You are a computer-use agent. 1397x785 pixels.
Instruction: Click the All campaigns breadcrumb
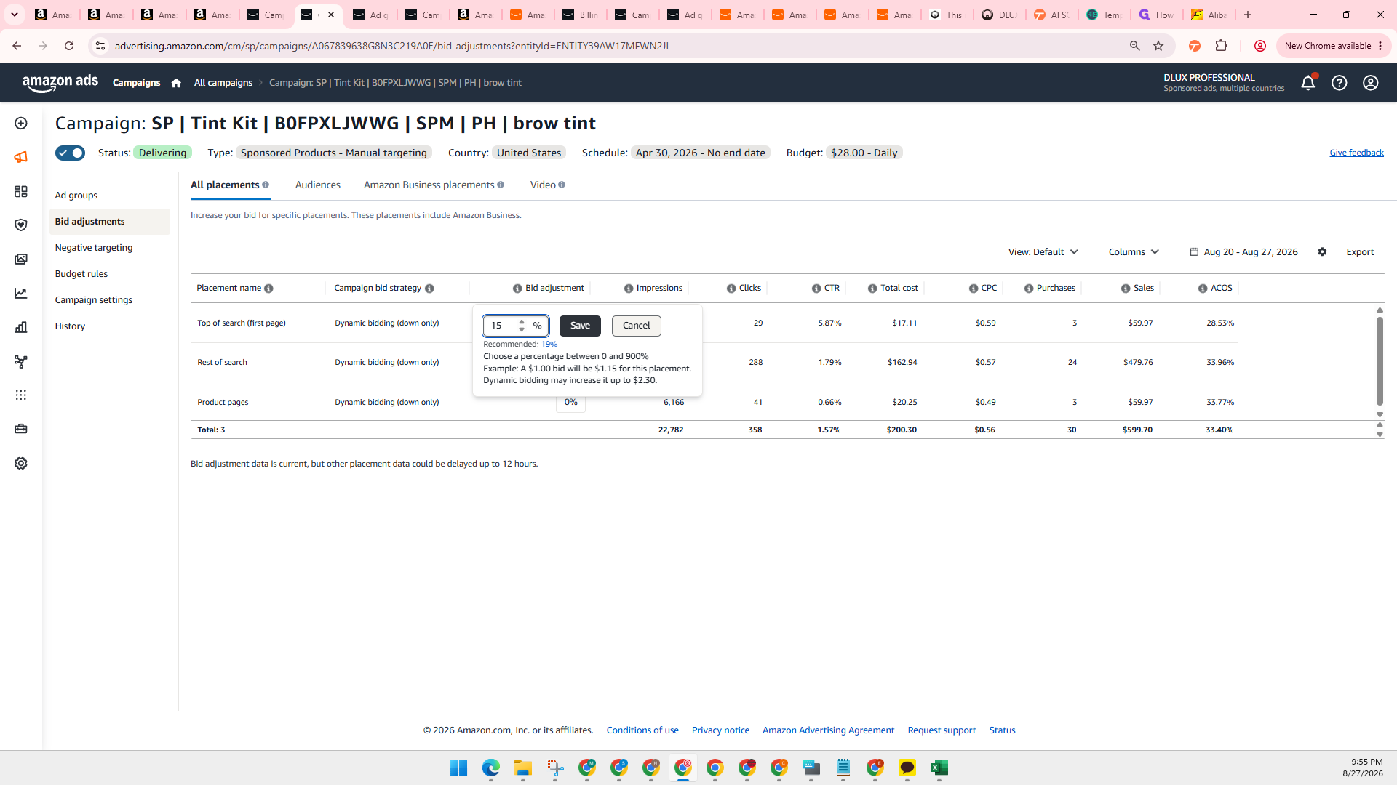pyautogui.click(x=223, y=83)
